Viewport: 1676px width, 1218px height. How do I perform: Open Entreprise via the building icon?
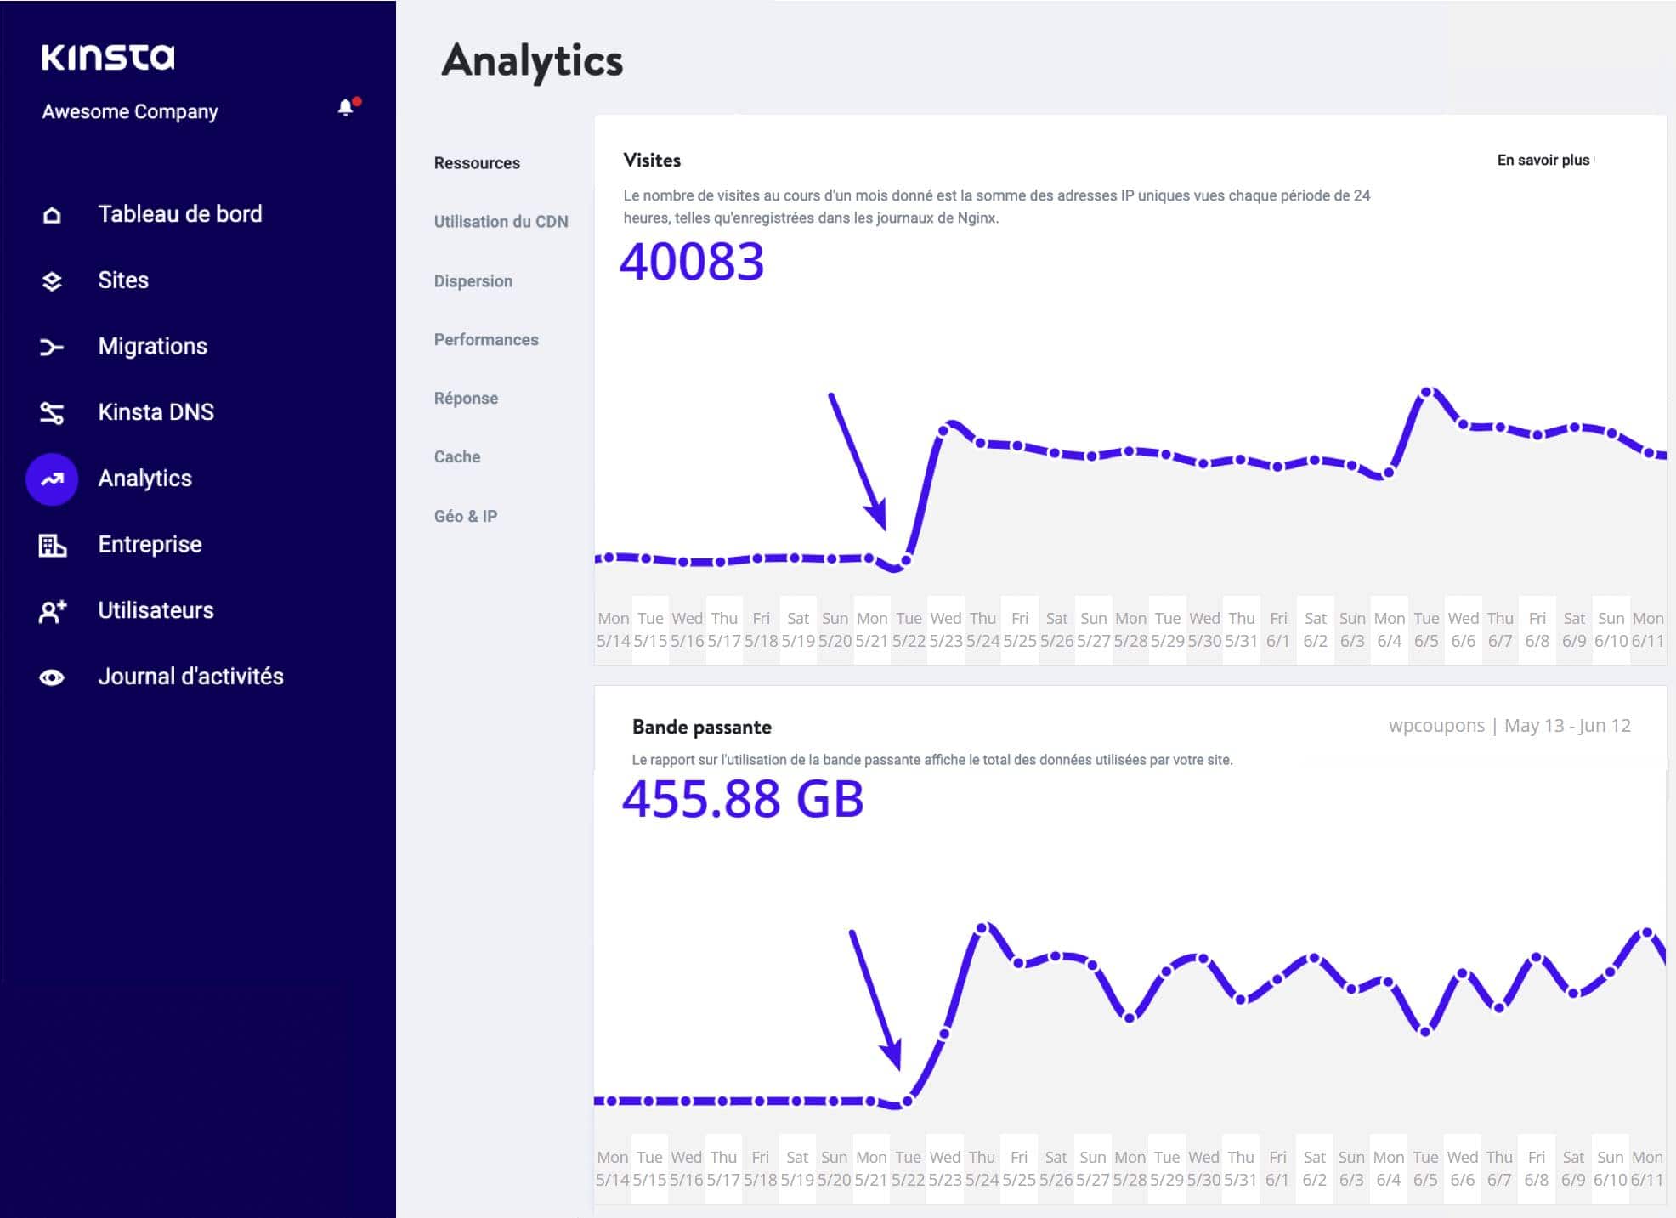pos(51,545)
